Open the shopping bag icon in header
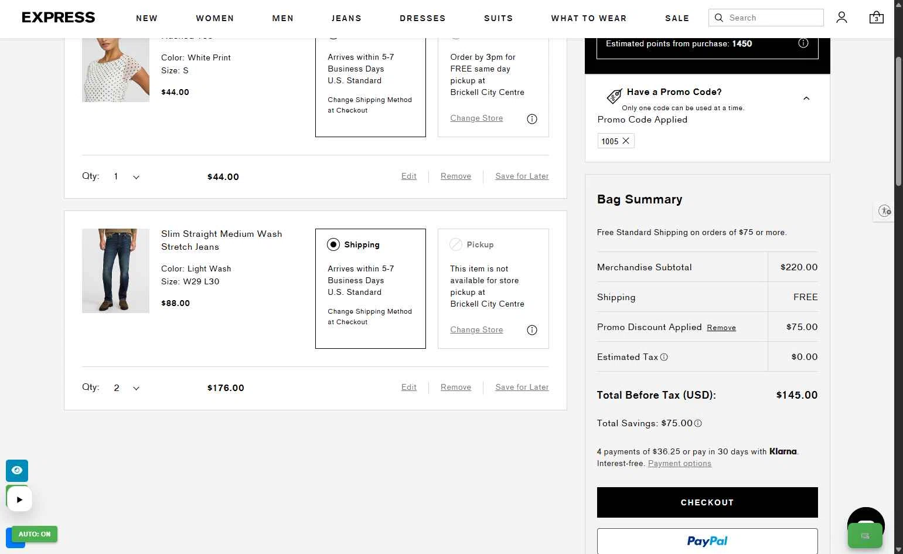 [x=876, y=18]
